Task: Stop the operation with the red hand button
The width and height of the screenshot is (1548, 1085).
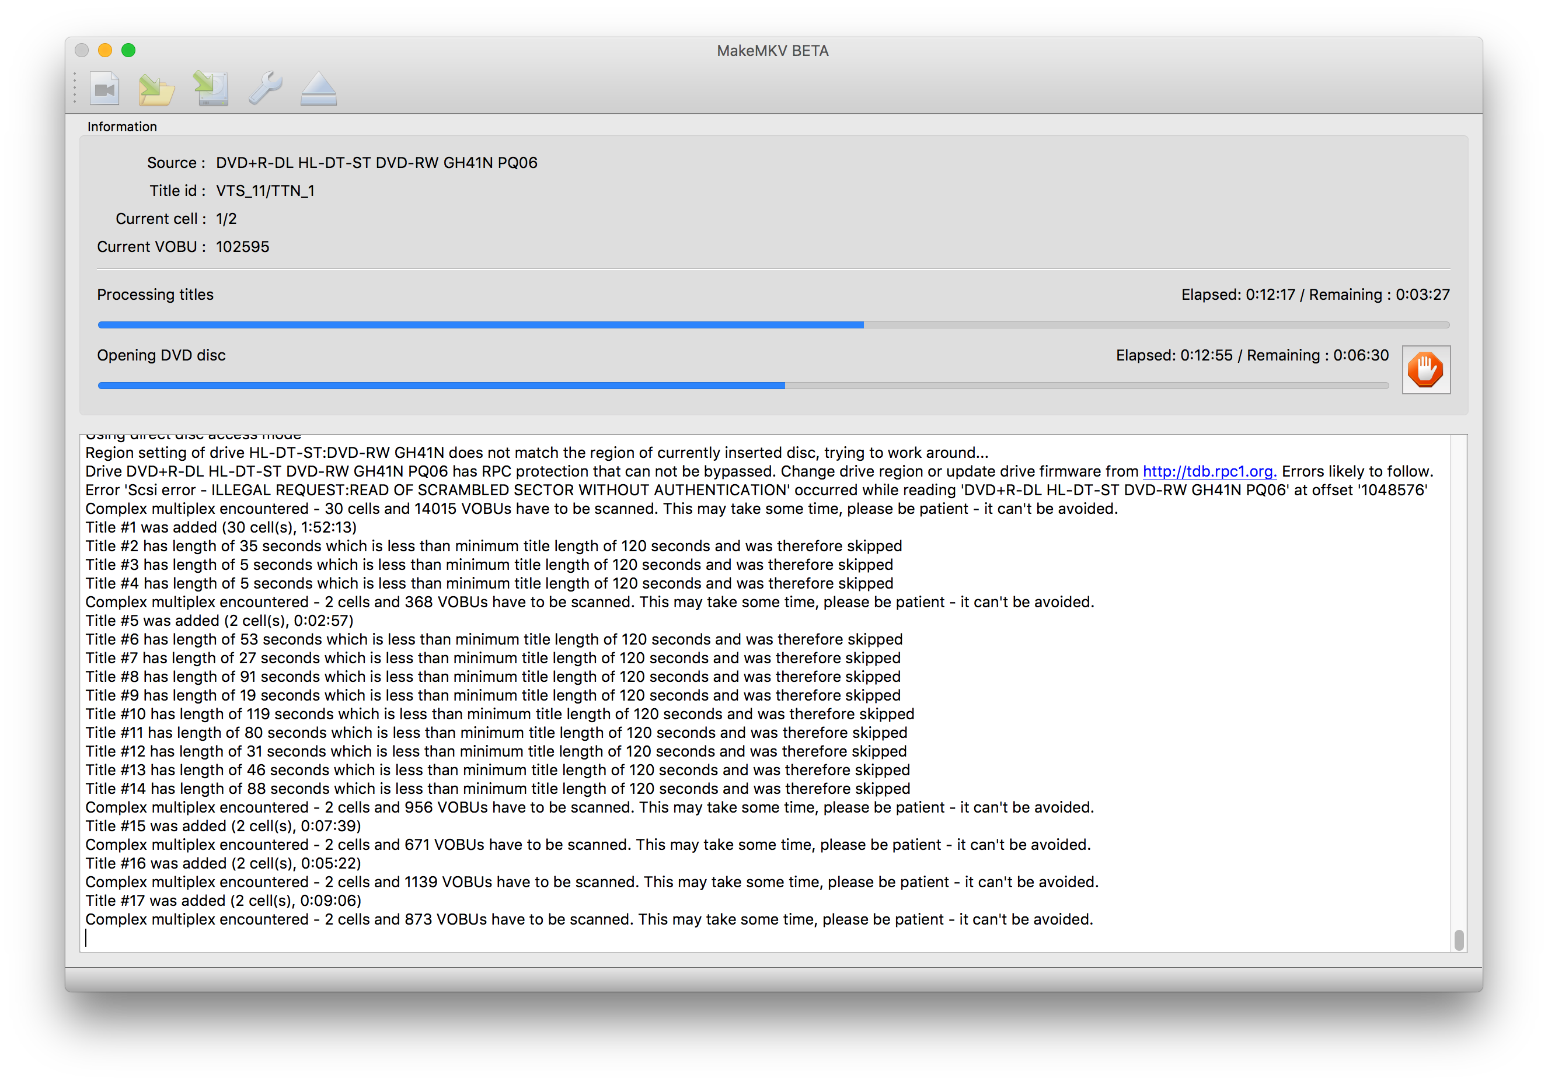Action: pyautogui.click(x=1425, y=369)
